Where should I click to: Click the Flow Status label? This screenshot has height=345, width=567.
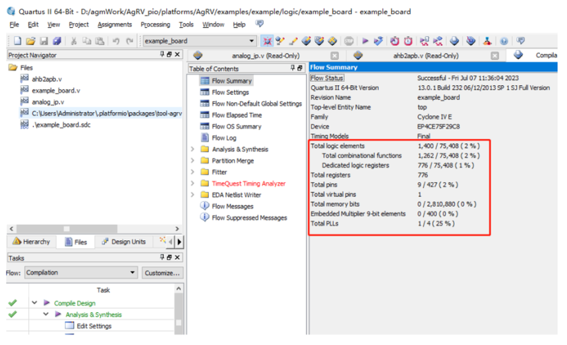click(x=327, y=78)
